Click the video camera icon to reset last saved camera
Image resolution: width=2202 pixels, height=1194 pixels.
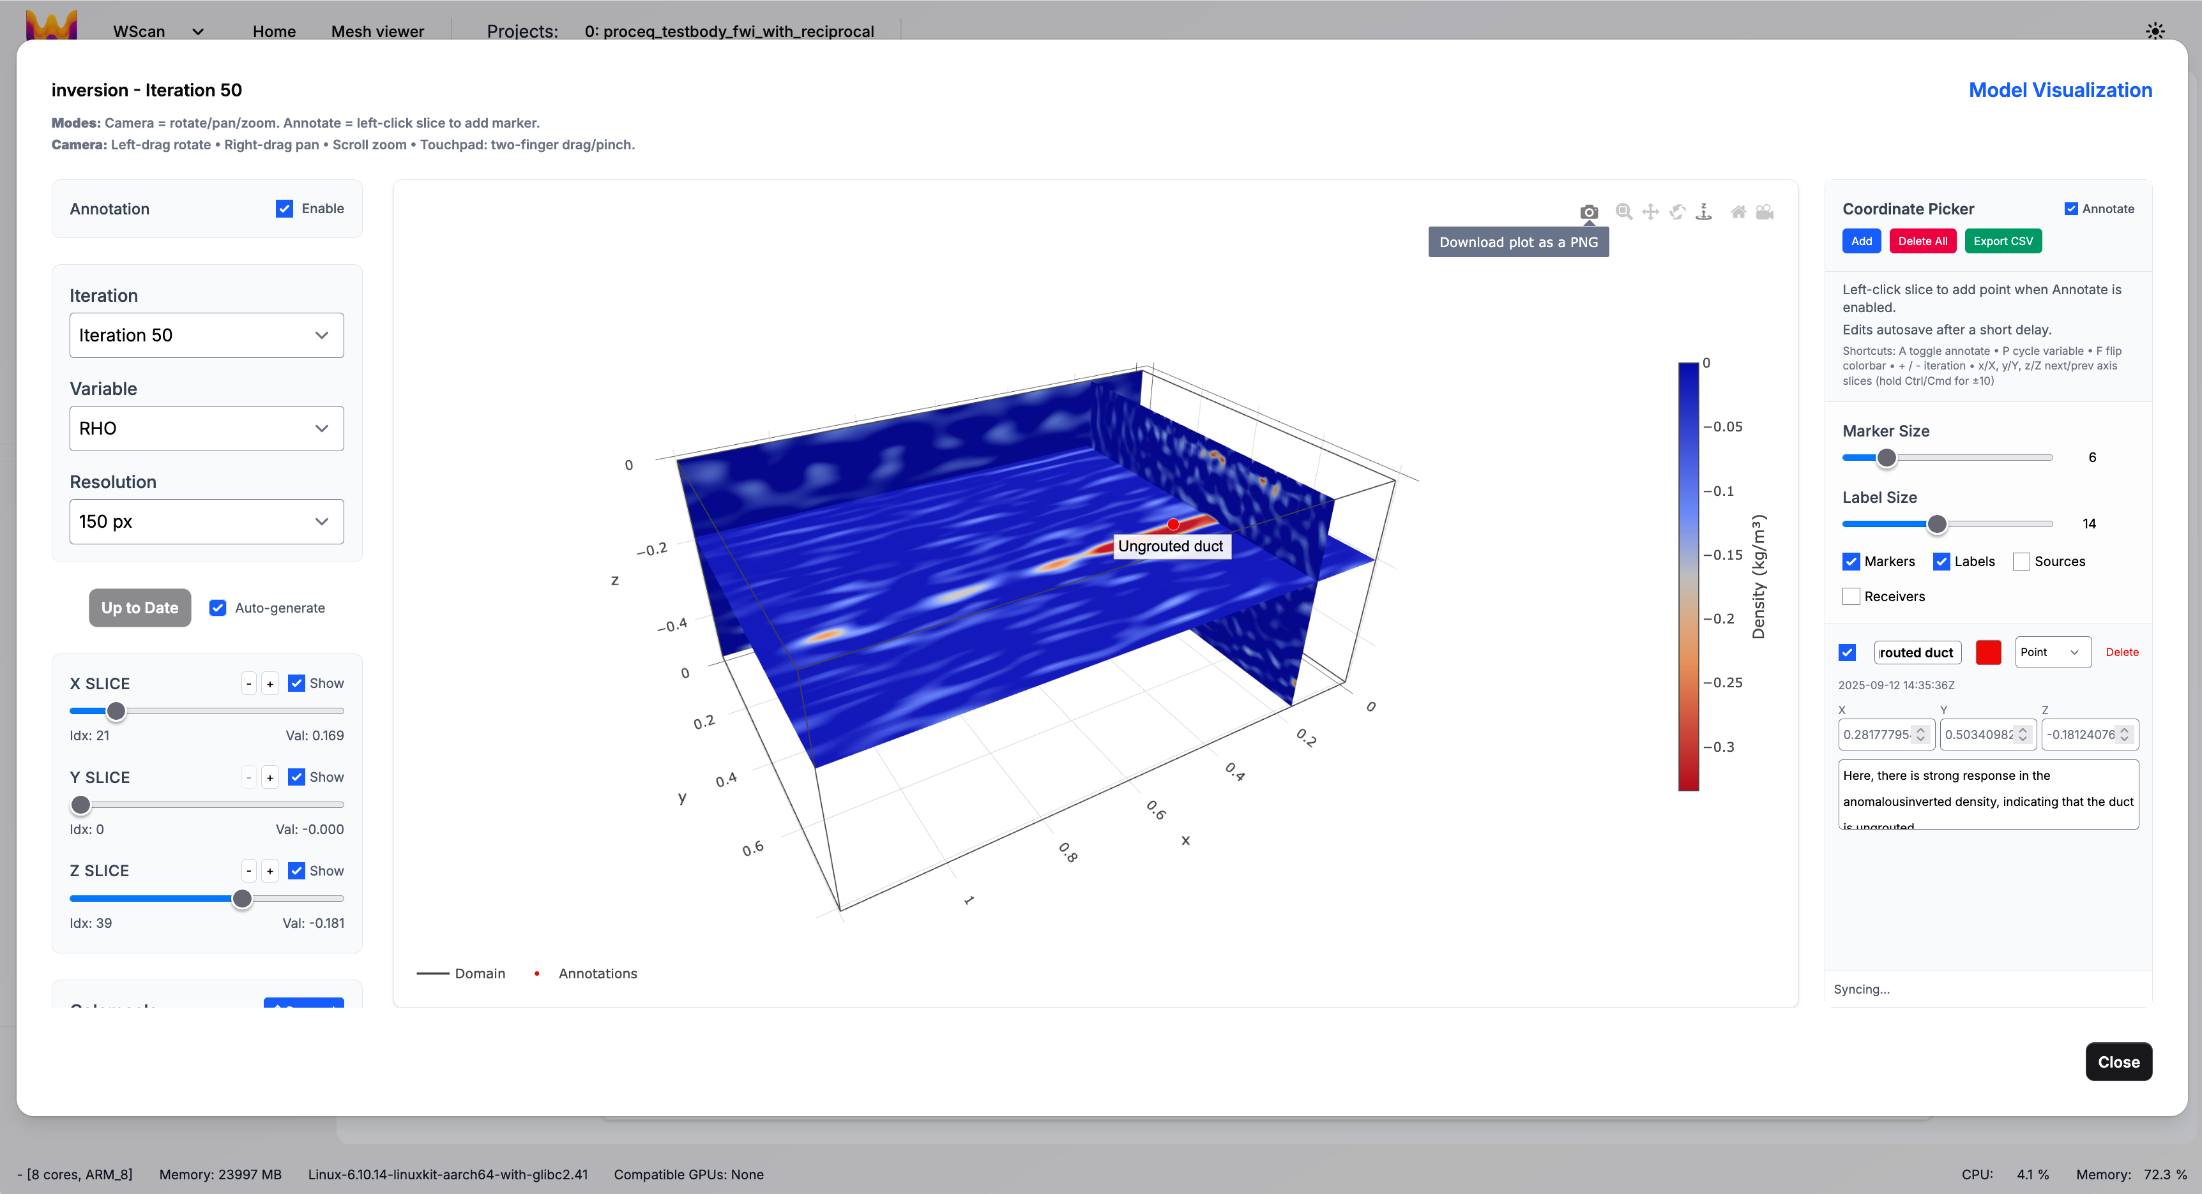click(x=1765, y=212)
